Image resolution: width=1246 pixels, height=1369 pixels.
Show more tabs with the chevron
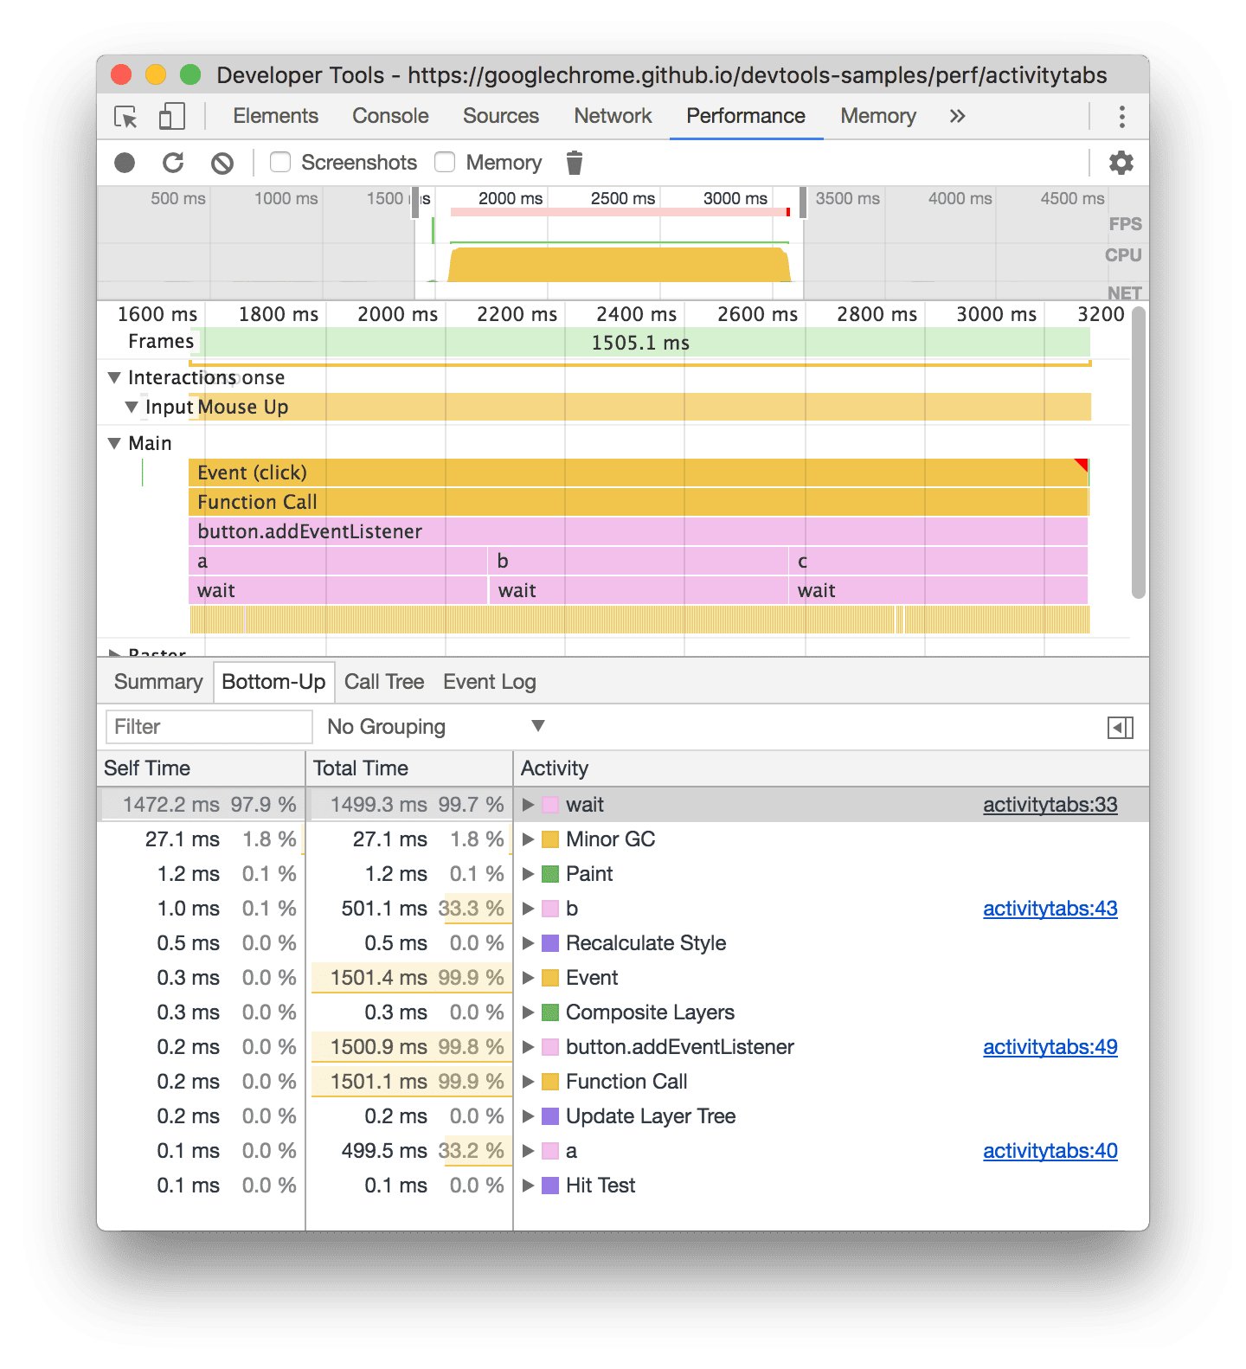click(957, 117)
